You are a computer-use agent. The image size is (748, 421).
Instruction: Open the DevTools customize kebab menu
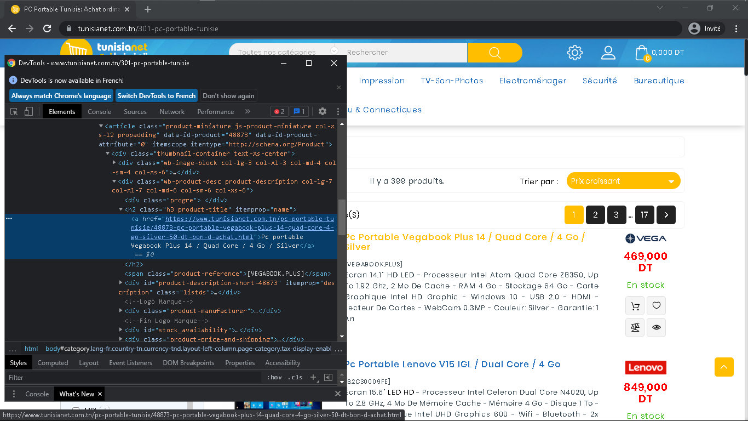point(338,111)
